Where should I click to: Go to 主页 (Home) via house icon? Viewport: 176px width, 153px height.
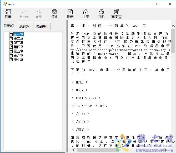tap(86, 12)
